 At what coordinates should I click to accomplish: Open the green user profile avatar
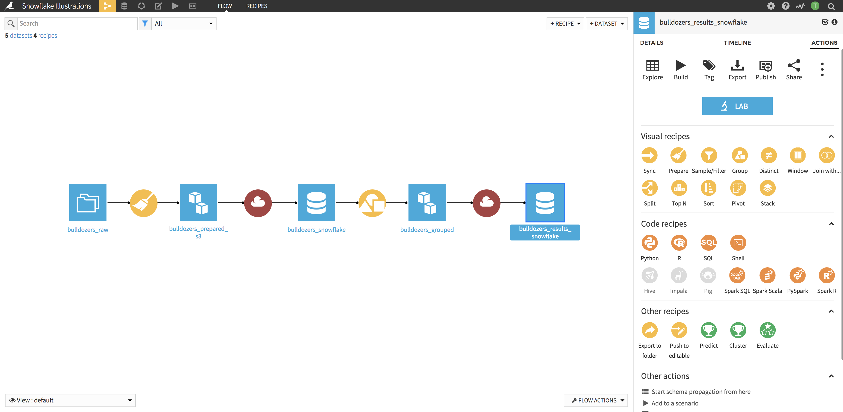(815, 6)
